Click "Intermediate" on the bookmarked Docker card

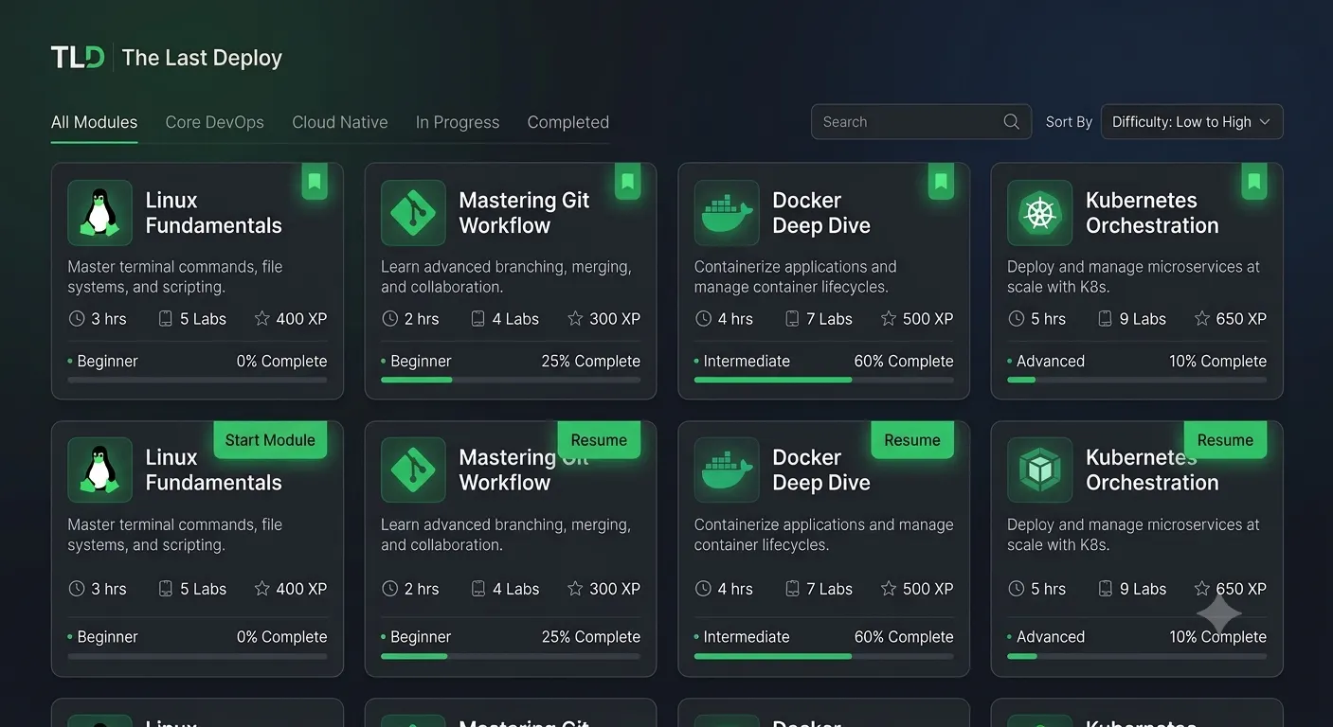[x=747, y=362]
